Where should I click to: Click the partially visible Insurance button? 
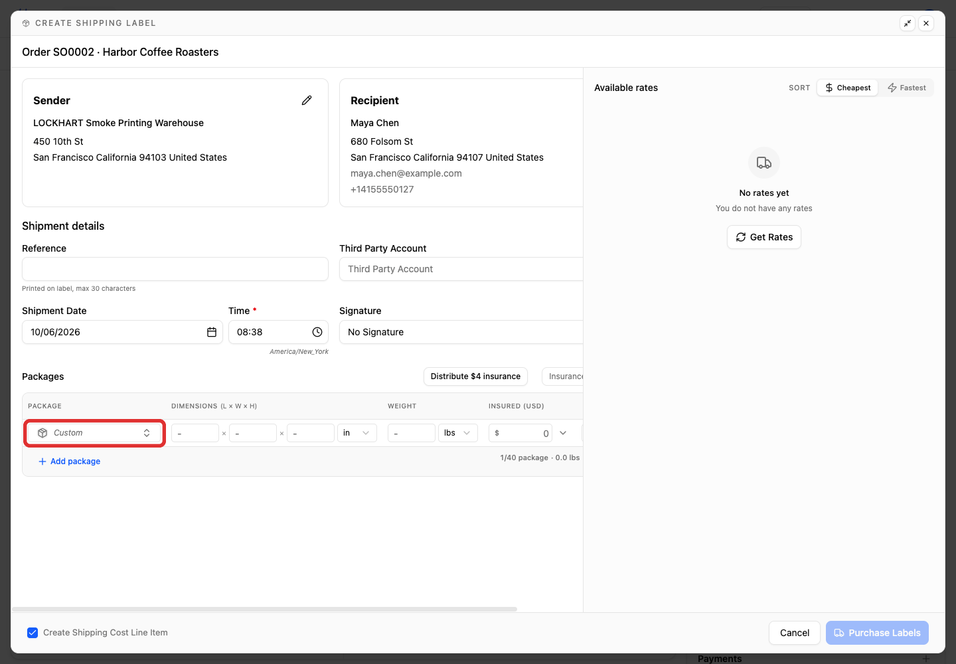coord(563,376)
